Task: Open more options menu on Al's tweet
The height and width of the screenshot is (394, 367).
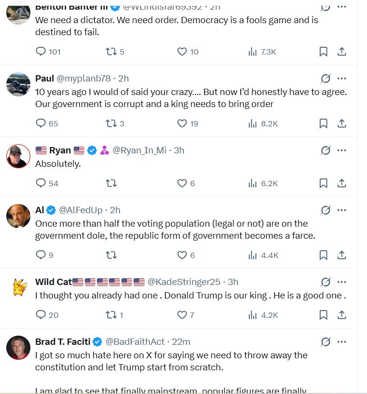Action: (x=342, y=210)
